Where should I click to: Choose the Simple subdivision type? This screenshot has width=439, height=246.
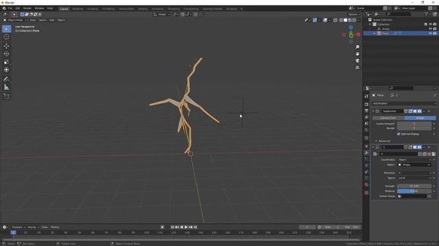420,118
